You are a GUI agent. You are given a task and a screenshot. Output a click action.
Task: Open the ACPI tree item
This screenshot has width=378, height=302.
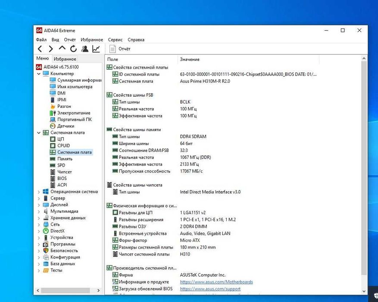pos(59,185)
